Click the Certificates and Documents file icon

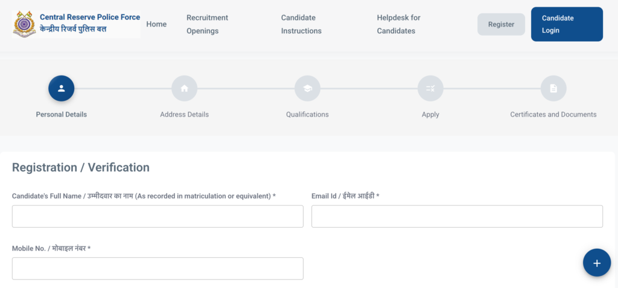(x=553, y=88)
